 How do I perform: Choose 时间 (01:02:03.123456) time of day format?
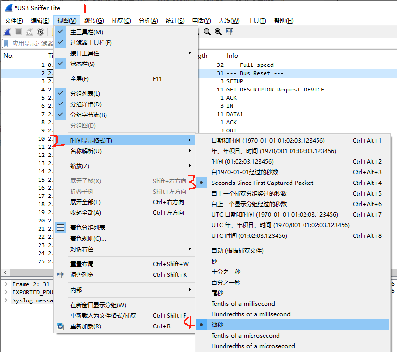[x=292, y=162]
